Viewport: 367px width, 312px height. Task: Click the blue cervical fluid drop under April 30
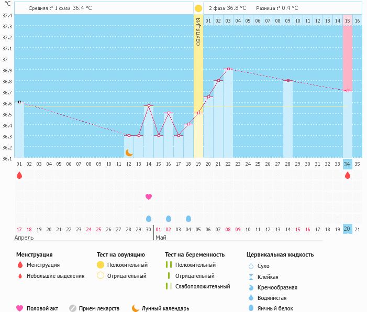pyautogui.click(x=148, y=219)
